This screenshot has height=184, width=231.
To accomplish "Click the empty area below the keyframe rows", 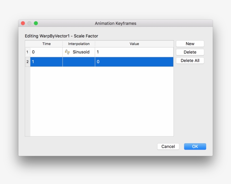I will coord(101,101).
